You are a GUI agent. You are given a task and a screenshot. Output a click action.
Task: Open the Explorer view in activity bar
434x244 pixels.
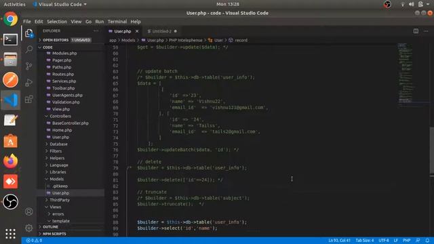(x=29, y=33)
